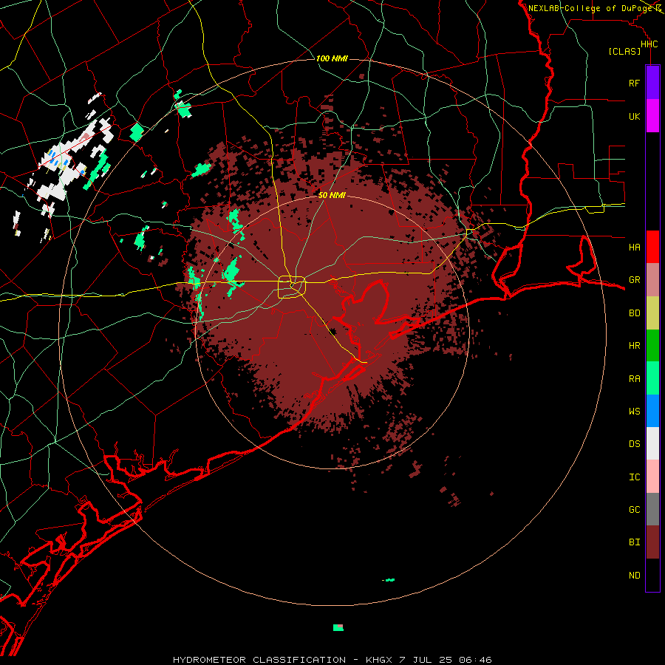This screenshot has height=665, width=665.
Task: Click the ND black legend swatch
Action: click(652, 575)
